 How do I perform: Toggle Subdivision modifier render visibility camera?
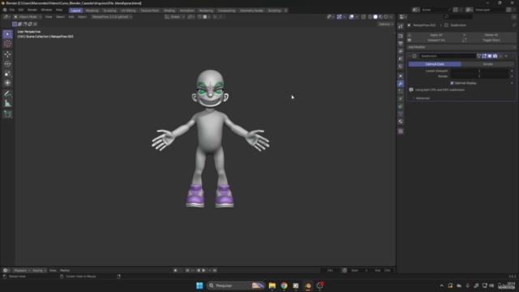[495, 56]
